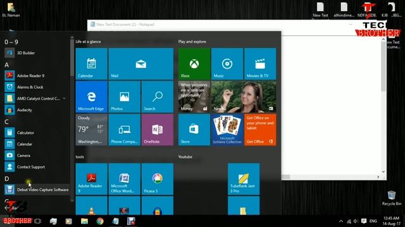The image size is (405, 227).
Task: Show hidden system tray icons
Action: [341, 221]
